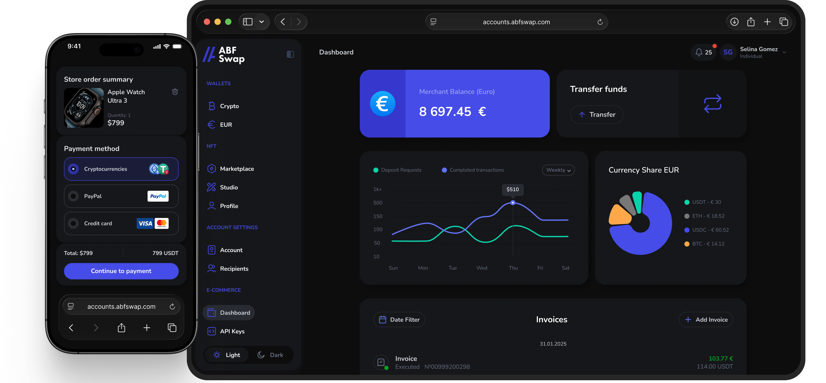Viewport: 826px width, 383px height.
Task: Switch theme to Dark
Action: (x=270, y=355)
